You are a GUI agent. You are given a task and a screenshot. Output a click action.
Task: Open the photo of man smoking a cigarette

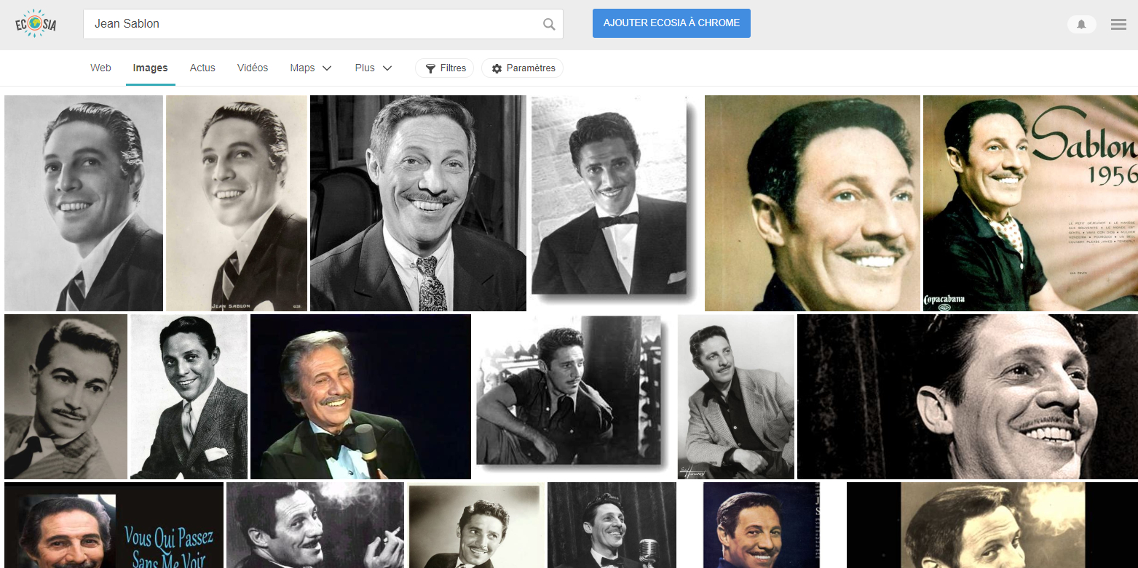(x=315, y=524)
